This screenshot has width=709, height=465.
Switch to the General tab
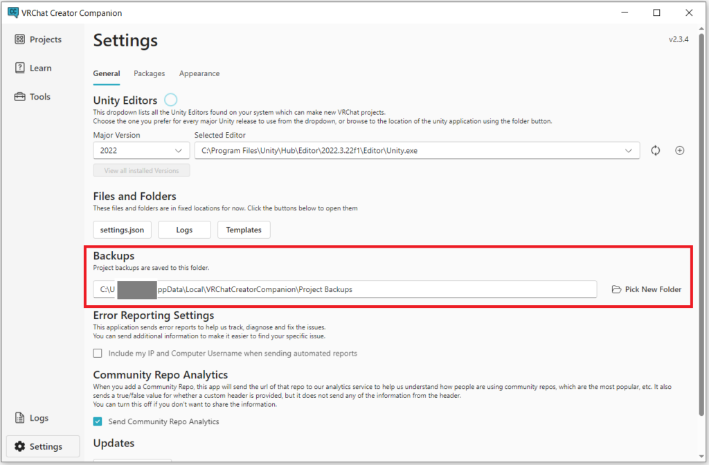pyautogui.click(x=107, y=73)
